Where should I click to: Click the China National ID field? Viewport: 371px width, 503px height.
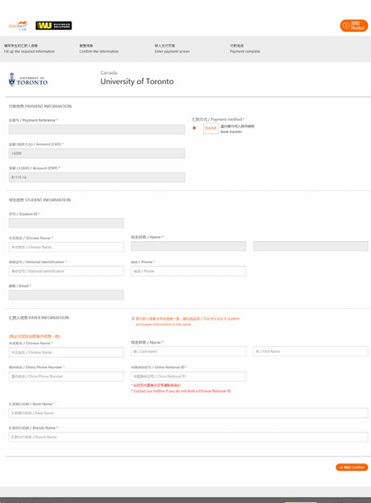189,376
